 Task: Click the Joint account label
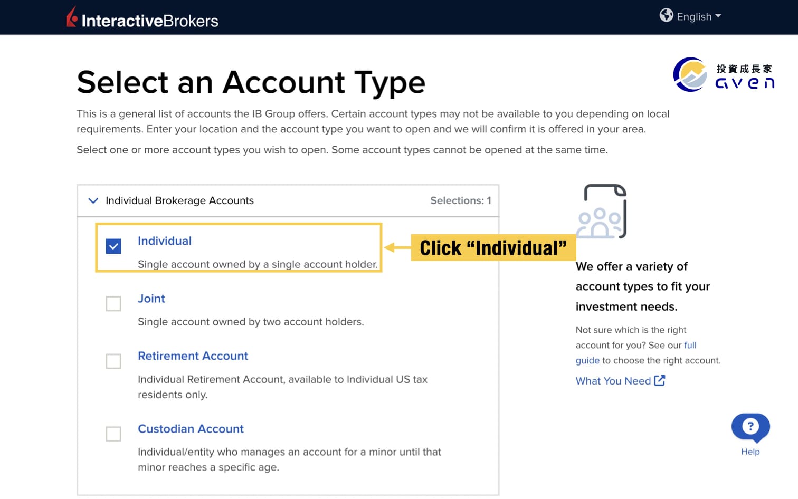[151, 299]
